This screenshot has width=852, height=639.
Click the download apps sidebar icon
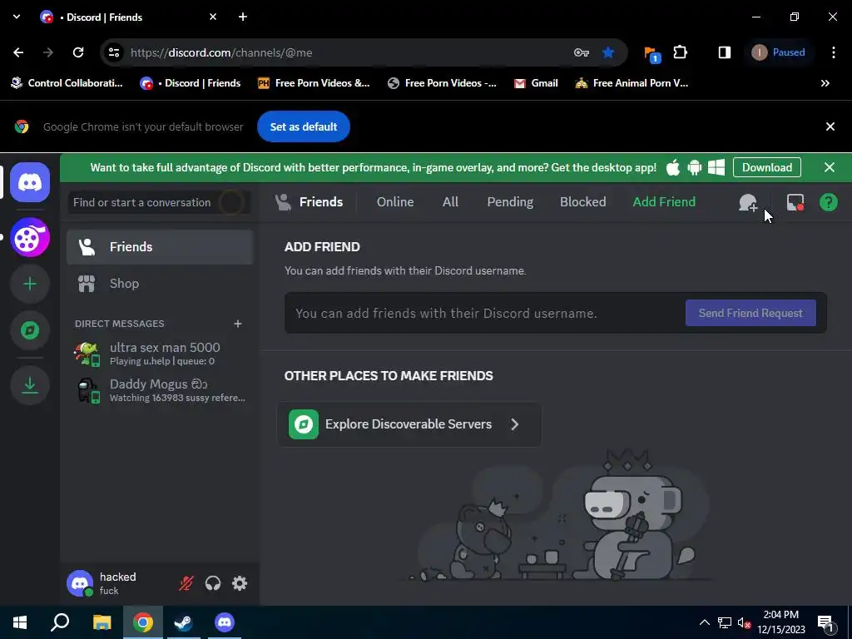(30, 385)
